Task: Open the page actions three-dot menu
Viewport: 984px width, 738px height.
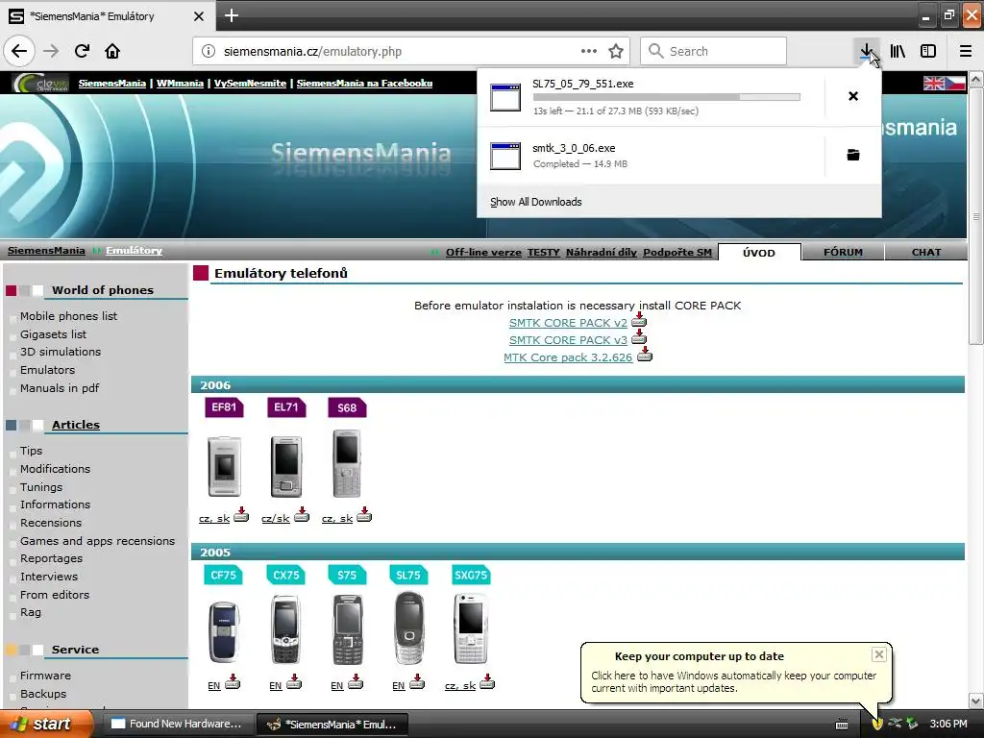Action: [589, 52]
